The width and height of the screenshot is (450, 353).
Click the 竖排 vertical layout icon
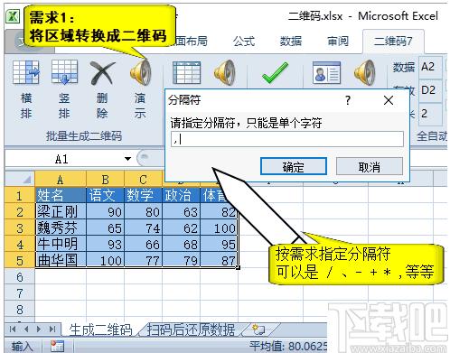click(x=64, y=72)
